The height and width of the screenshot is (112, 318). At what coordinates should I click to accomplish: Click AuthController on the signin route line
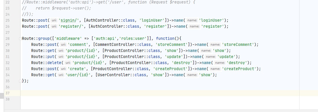pyautogui.click(x=102, y=20)
